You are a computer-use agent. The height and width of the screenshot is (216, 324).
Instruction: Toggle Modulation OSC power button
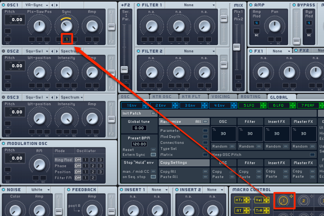tap(4, 143)
